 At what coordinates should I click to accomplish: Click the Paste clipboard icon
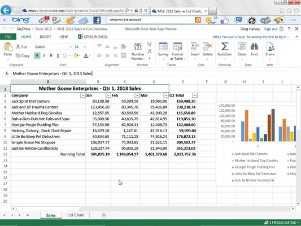(8, 47)
